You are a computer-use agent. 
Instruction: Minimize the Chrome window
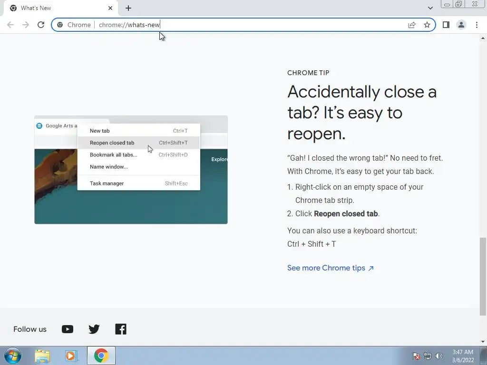click(x=447, y=4)
